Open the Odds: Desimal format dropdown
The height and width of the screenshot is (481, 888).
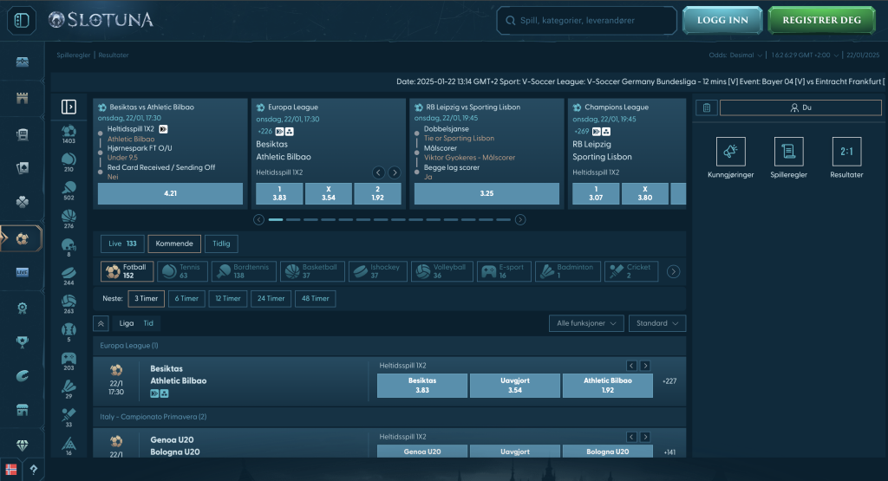735,55
